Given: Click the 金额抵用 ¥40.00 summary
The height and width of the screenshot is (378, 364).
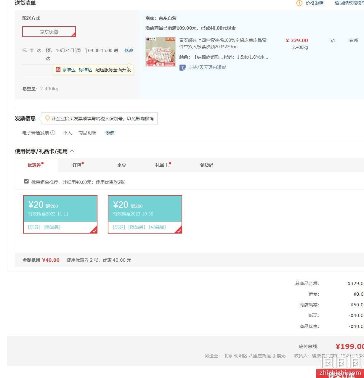Looking at the screenshot, I should pos(41,260).
